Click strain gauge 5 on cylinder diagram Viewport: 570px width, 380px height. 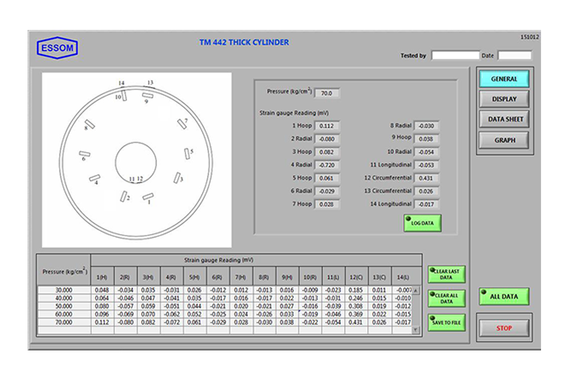coord(187,153)
